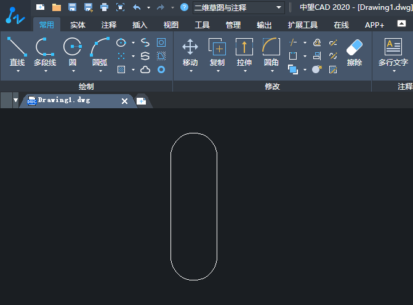Select the trim tool icon

(293, 42)
